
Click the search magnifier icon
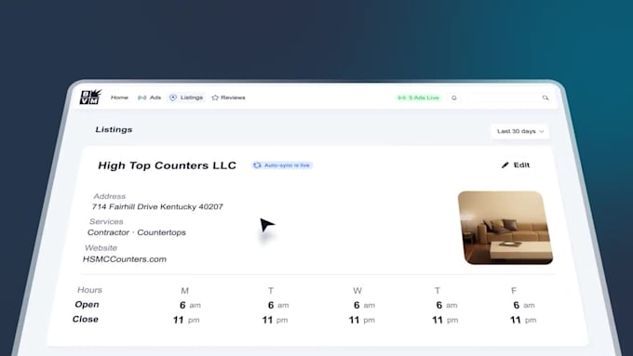pyautogui.click(x=545, y=98)
